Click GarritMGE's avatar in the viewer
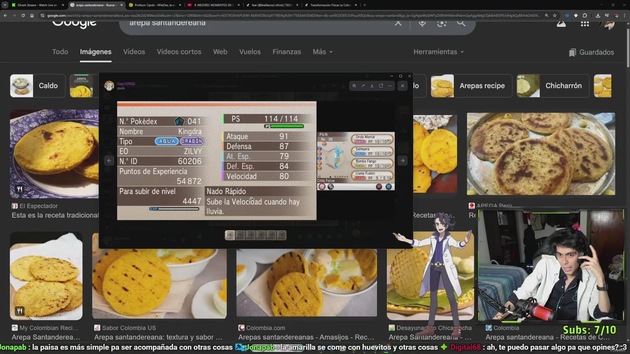 point(109,86)
